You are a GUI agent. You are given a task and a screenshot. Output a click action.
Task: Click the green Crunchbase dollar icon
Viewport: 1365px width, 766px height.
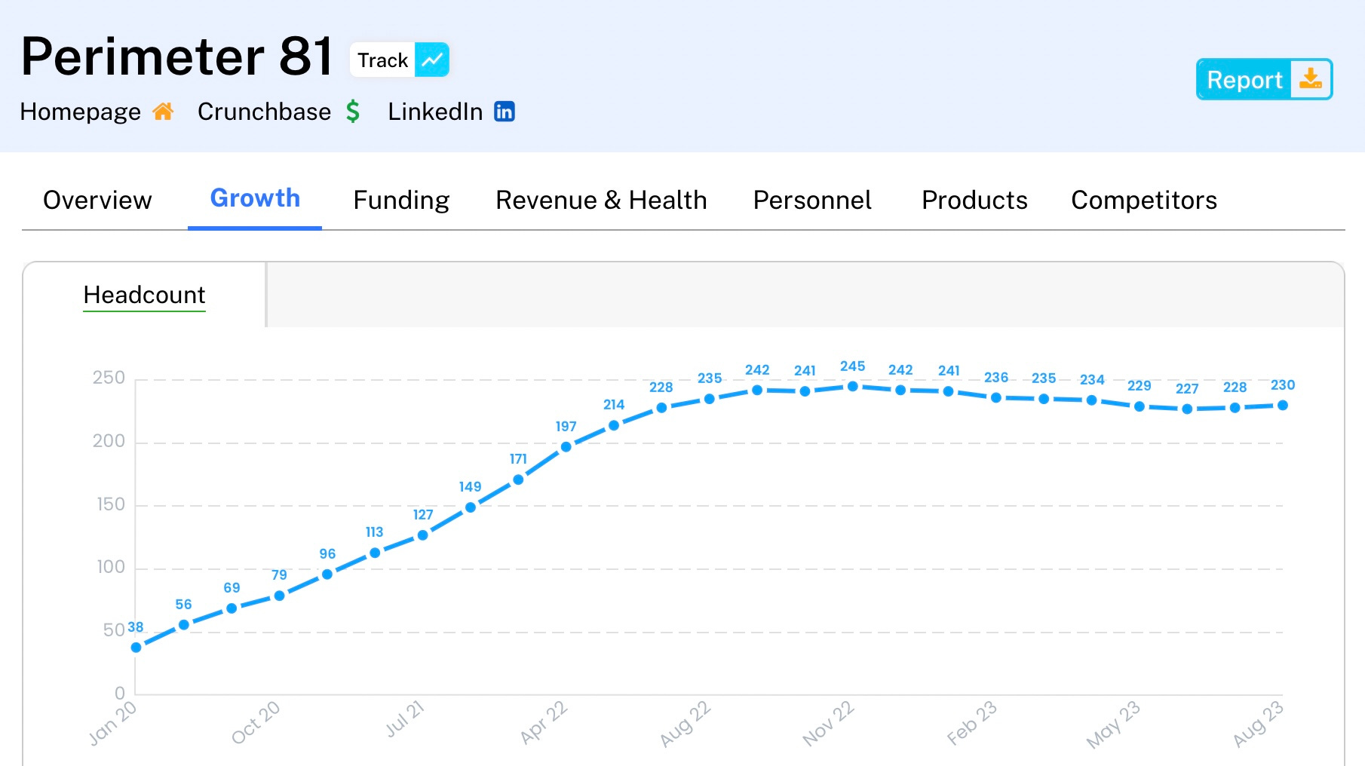[x=353, y=112]
